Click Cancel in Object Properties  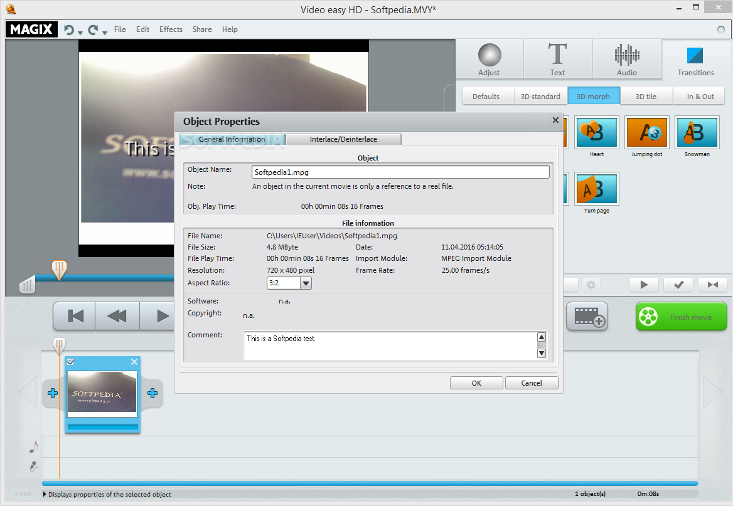(532, 383)
